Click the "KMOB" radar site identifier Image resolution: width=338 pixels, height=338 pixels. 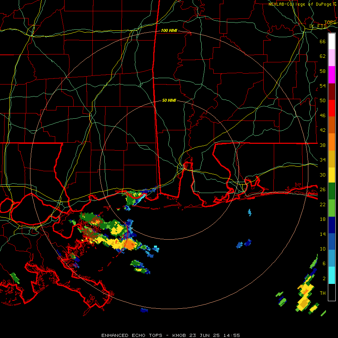pos(180,335)
